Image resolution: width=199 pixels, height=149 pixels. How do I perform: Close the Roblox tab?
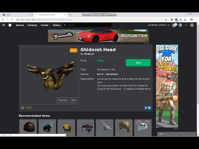32,15
